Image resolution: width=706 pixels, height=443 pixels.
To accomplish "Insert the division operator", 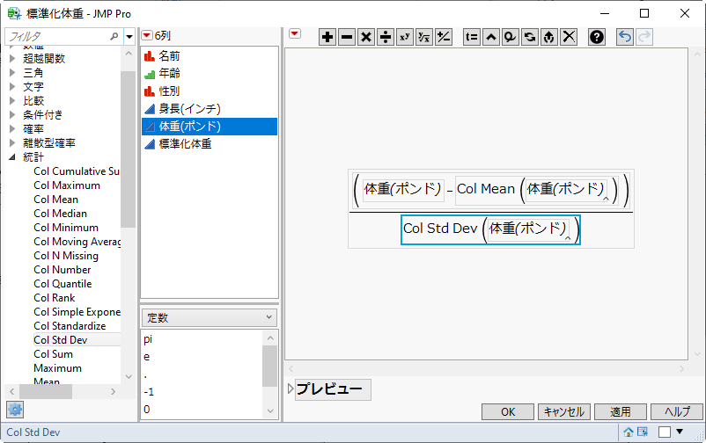I will [x=386, y=37].
